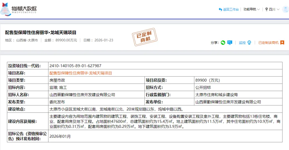This screenshot has height=150, width=289.
Task: Click the location pin icon beside 四川
Action: pos(267,9)
